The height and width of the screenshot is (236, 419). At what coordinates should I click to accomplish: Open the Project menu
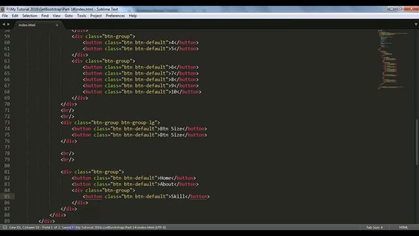(96, 16)
